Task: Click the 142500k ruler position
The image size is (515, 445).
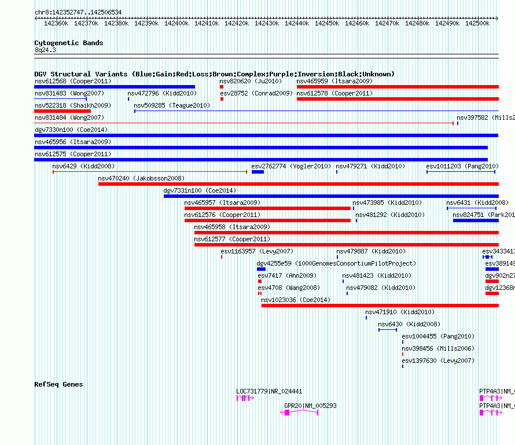Action: click(x=477, y=23)
